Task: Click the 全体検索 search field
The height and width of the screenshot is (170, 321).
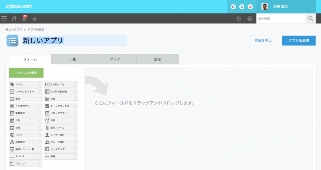Action: click(x=281, y=18)
